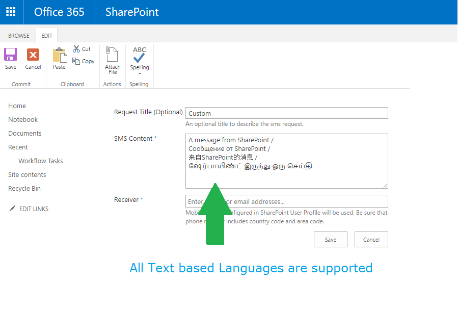Open the SharePoint header link

132,12
